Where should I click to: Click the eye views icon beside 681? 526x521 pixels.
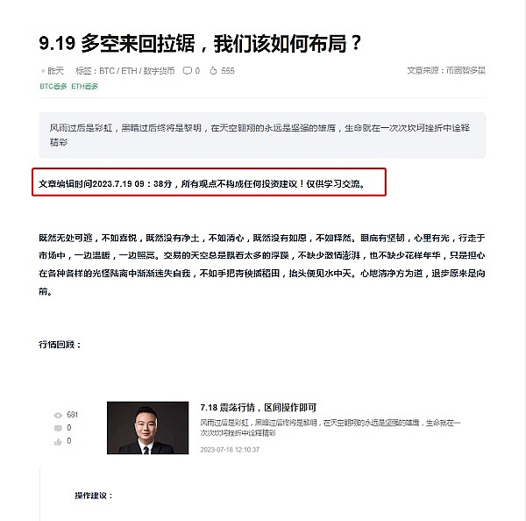click(x=58, y=415)
